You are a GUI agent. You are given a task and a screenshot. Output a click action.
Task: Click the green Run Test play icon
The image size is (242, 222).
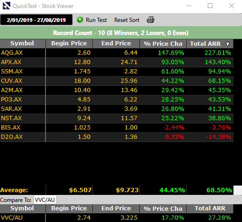[80, 20]
